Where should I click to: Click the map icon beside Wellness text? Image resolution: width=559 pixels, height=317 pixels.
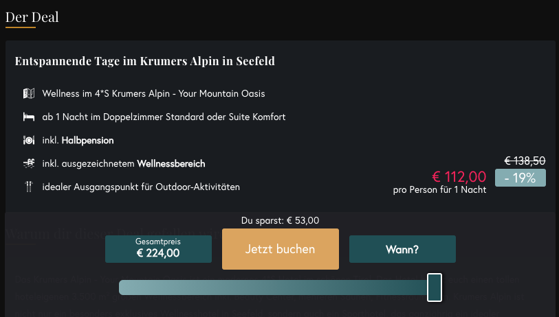coord(29,93)
